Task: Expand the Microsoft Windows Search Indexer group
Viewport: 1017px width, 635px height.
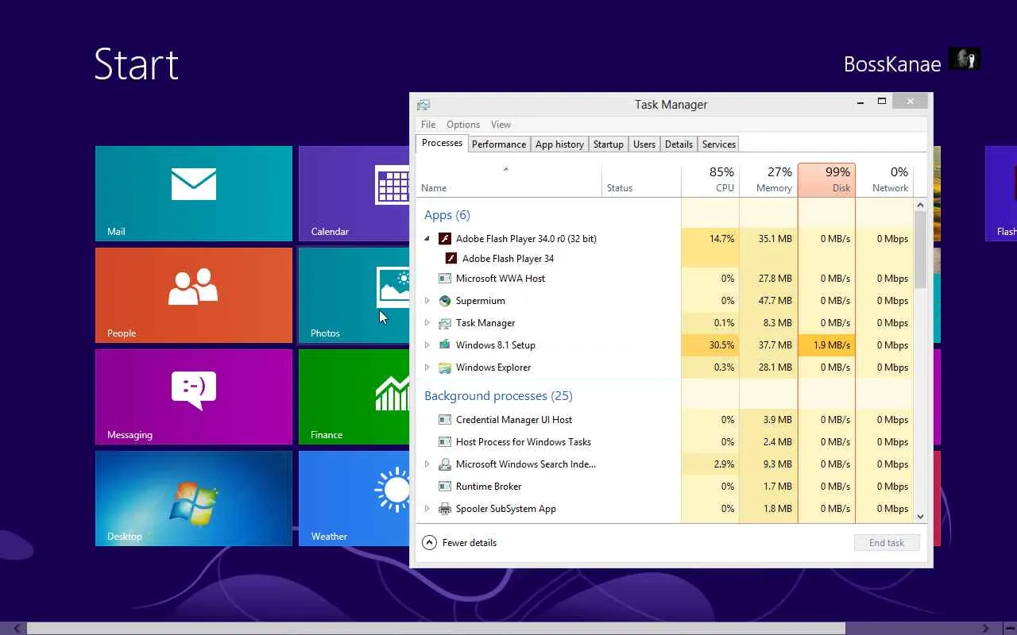Action: pyautogui.click(x=427, y=464)
